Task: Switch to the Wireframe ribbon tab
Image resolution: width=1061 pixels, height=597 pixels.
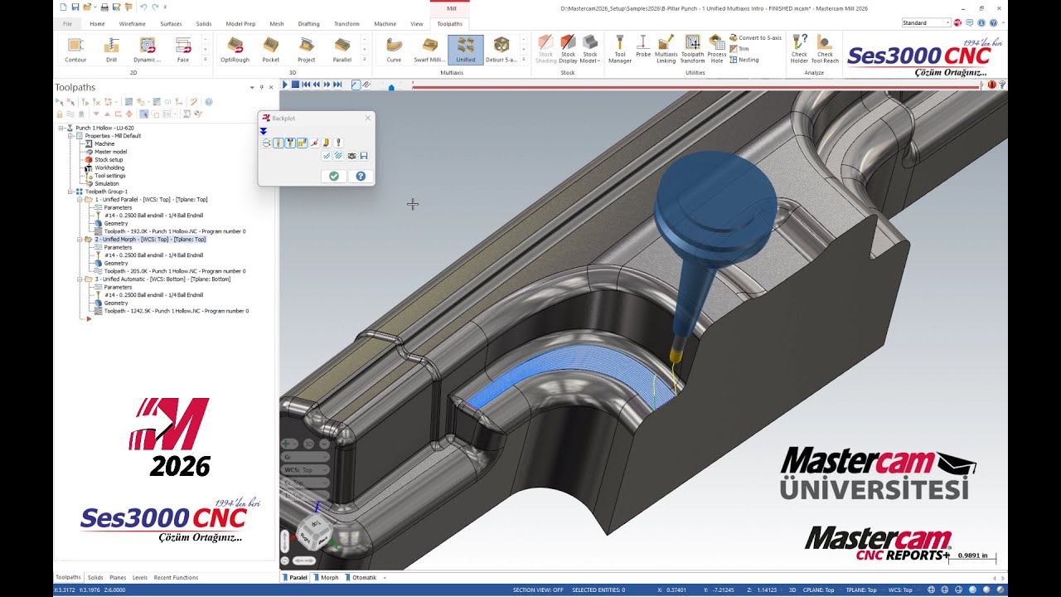Action: pyautogui.click(x=132, y=24)
